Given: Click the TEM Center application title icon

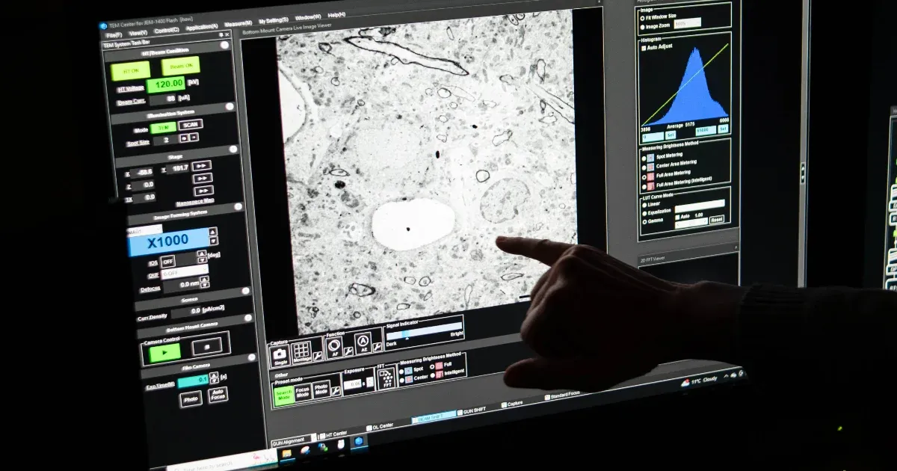Looking at the screenshot, I should coord(104,25).
